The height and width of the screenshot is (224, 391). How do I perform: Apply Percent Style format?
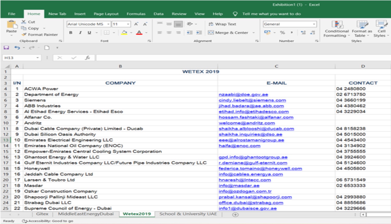point(282,33)
